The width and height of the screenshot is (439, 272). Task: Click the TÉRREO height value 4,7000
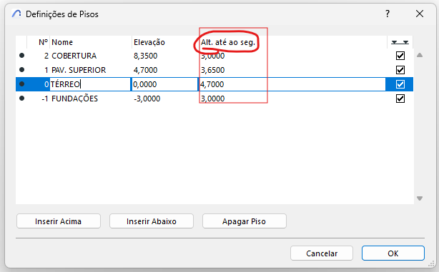(x=212, y=84)
